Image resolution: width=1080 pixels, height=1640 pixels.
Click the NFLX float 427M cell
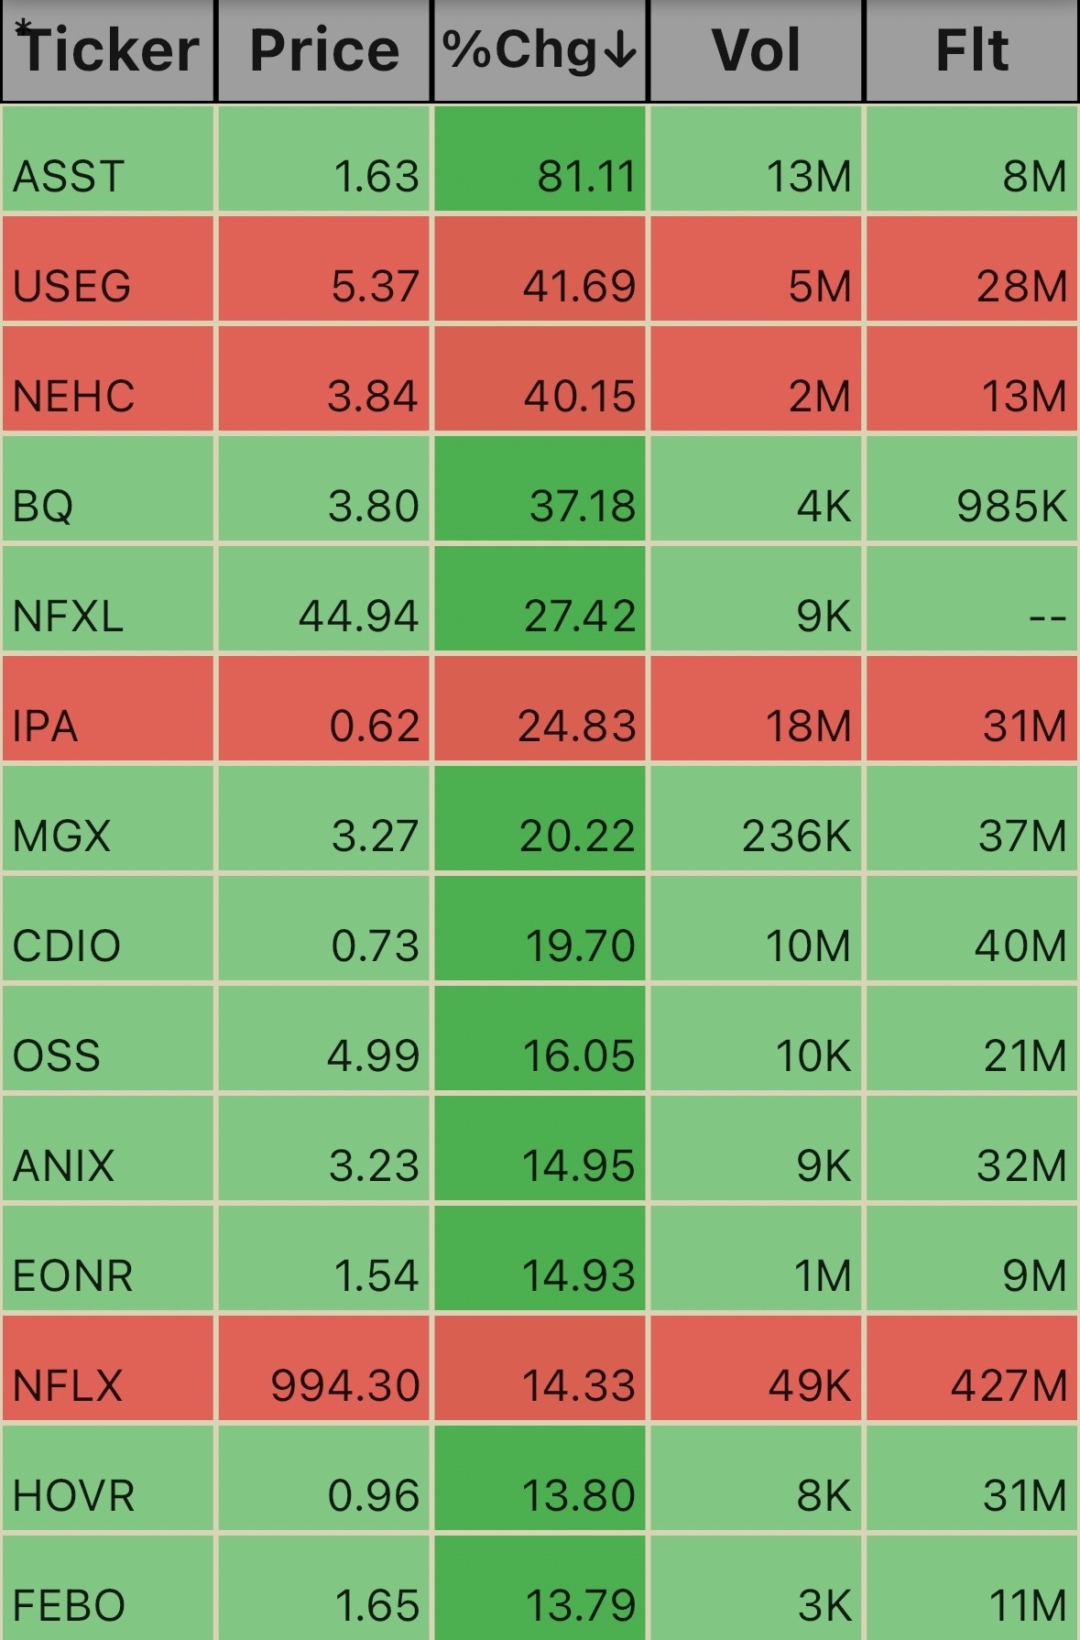coord(972,1368)
